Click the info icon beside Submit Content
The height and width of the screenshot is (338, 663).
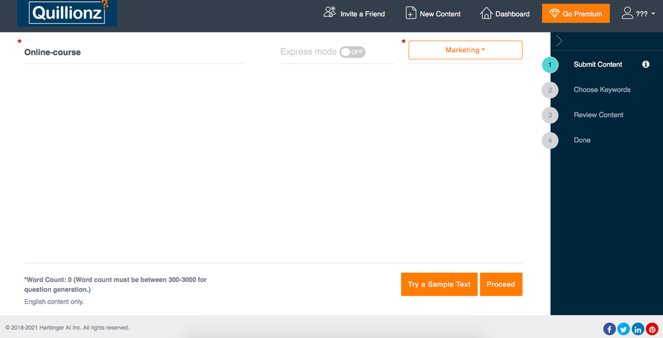pos(646,65)
